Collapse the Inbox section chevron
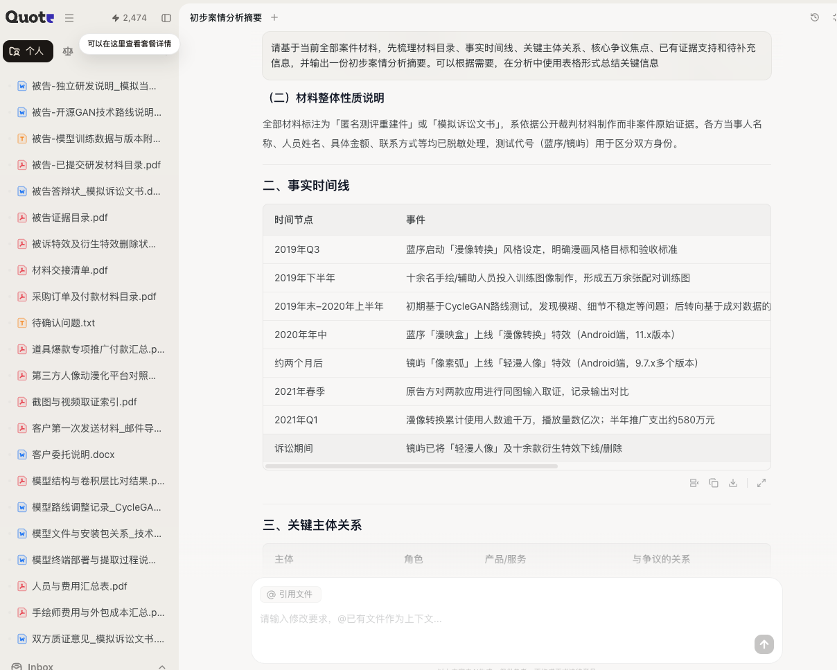837x670 pixels. (x=162, y=667)
